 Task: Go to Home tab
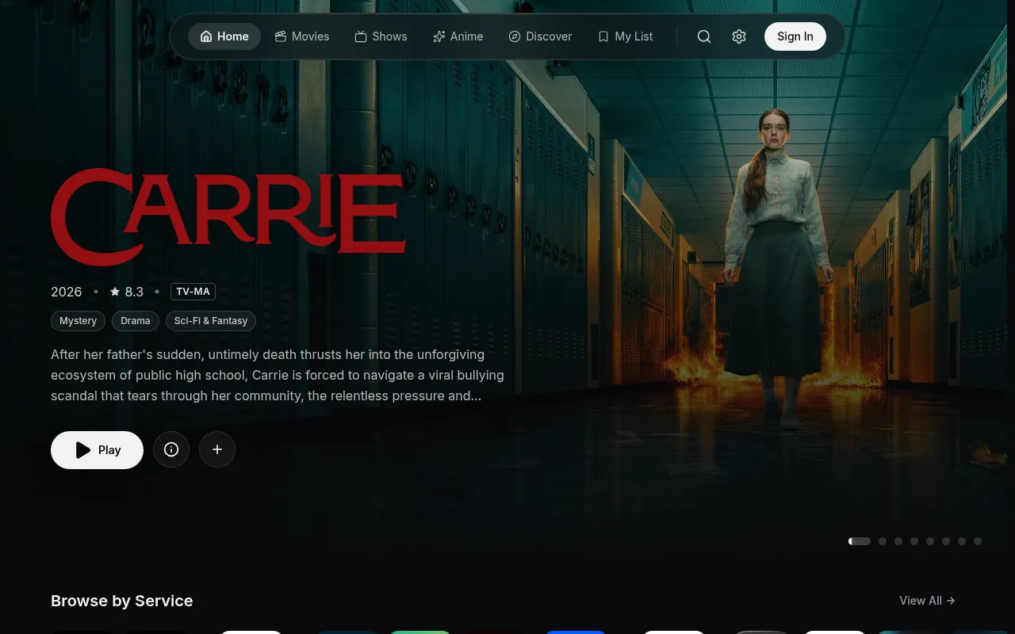point(224,36)
